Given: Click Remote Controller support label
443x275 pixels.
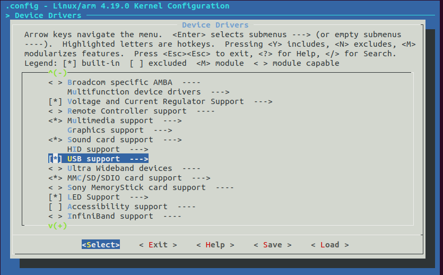Looking at the screenshot, I should 127,111.
